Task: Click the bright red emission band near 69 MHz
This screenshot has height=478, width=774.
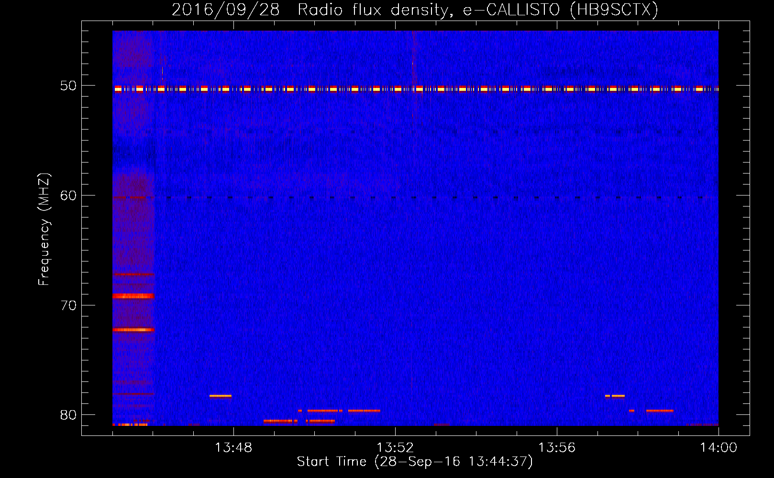Action: pyautogui.click(x=133, y=296)
